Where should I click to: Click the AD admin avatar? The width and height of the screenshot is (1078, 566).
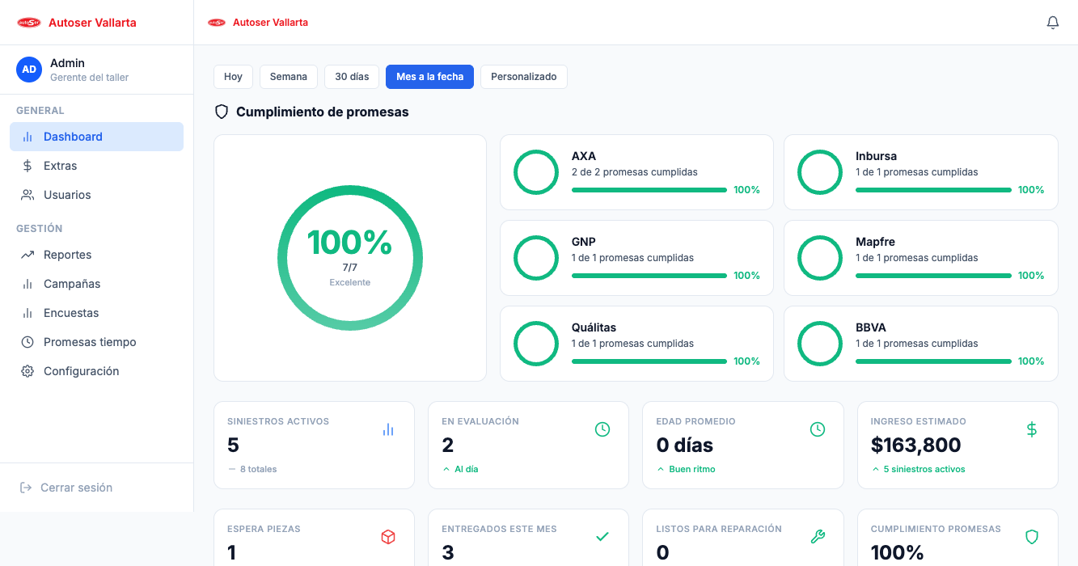click(x=29, y=70)
